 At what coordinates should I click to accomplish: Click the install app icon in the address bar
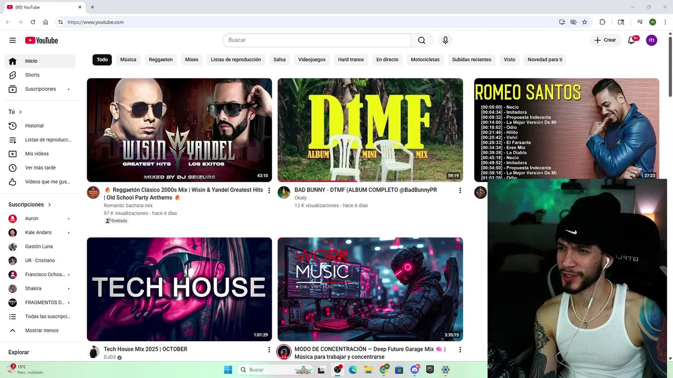tap(562, 22)
